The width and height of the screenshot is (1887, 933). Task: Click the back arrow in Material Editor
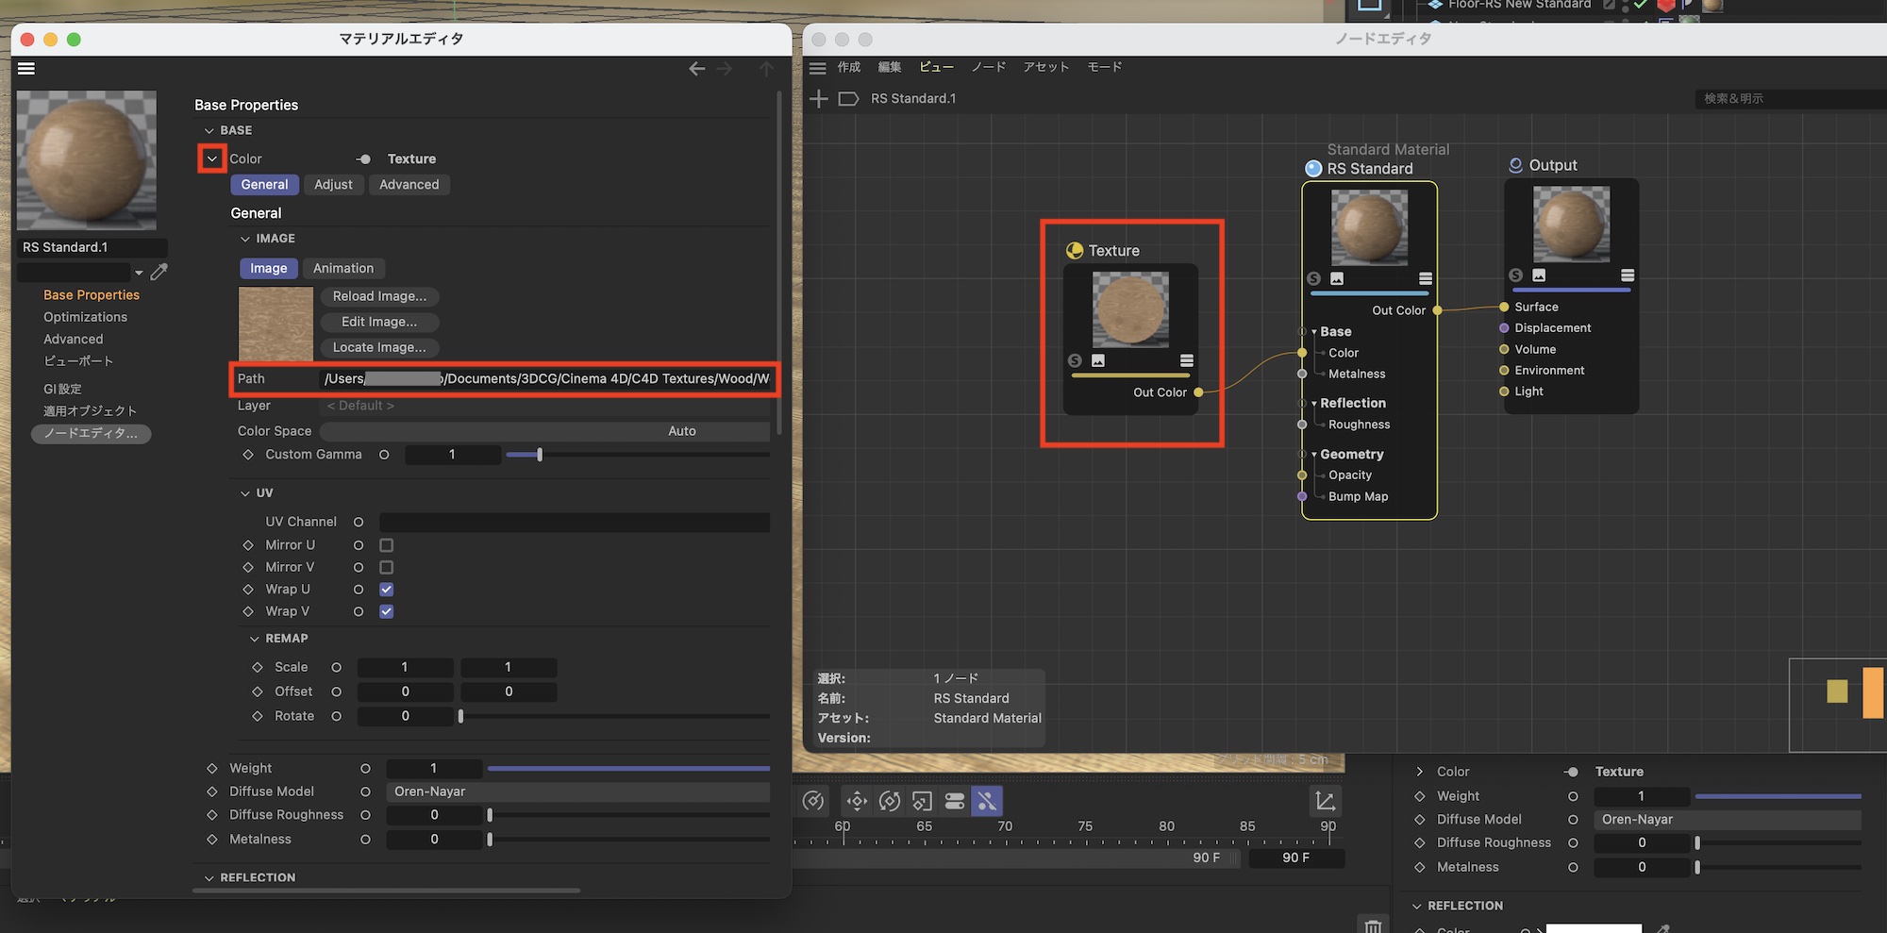(696, 69)
